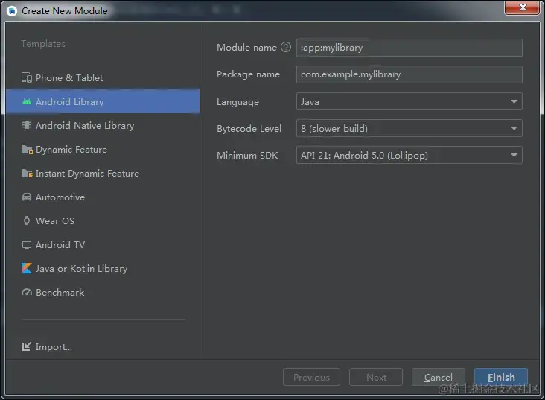
Task: Click the Android TV screen icon
Action: coord(27,244)
